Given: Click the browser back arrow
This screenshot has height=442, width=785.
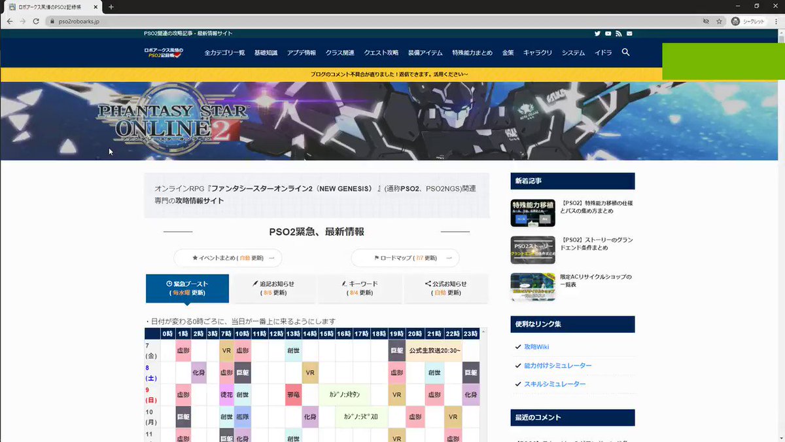Looking at the screenshot, I should click(10, 21).
